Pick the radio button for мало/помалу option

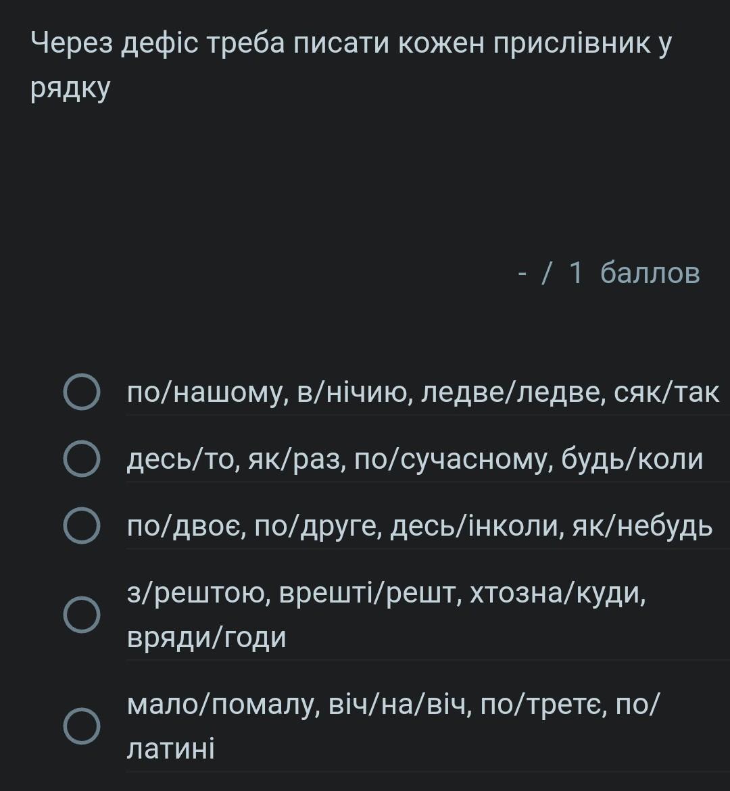coord(81,726)
